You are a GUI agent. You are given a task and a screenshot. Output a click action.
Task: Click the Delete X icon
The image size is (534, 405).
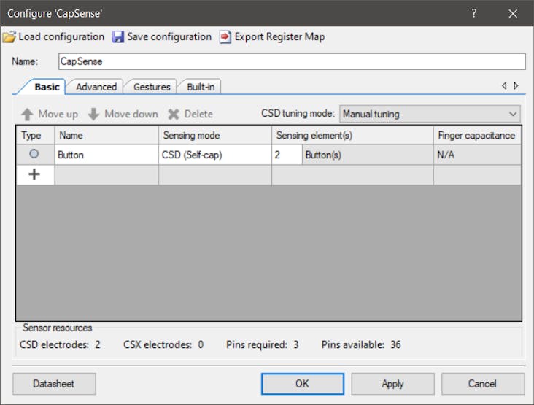click(x=173, y=114)
